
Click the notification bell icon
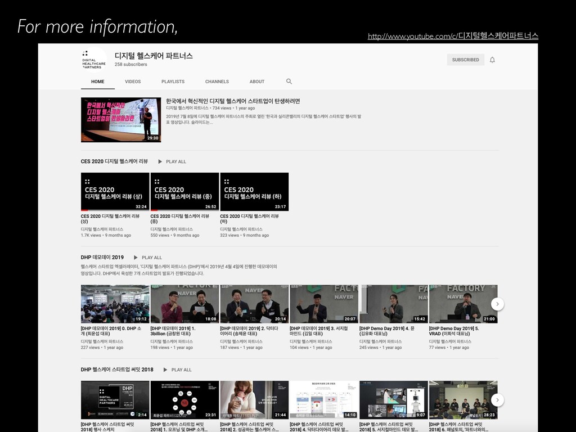(x=492, y=60)
